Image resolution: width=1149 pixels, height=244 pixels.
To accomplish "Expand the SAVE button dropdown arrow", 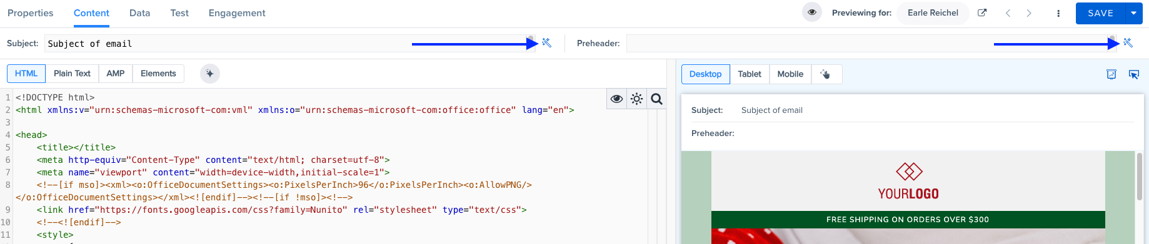I will [x=1133, y=13].
